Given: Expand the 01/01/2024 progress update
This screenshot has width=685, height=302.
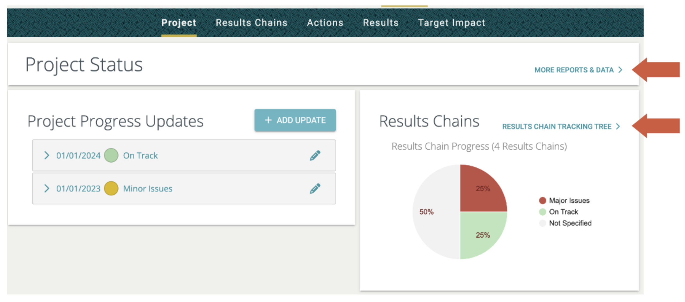Looking at the screenshot, I should 47,155.
